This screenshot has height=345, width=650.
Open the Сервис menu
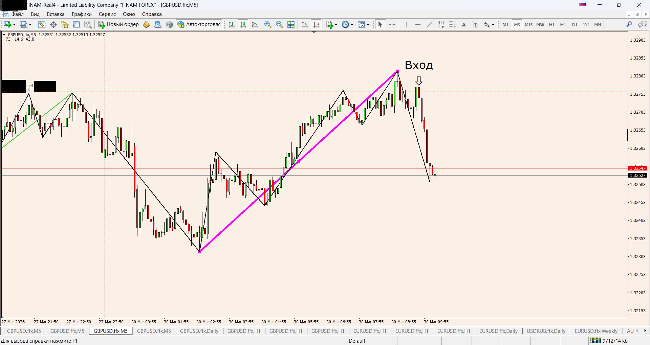click(107, 14)
